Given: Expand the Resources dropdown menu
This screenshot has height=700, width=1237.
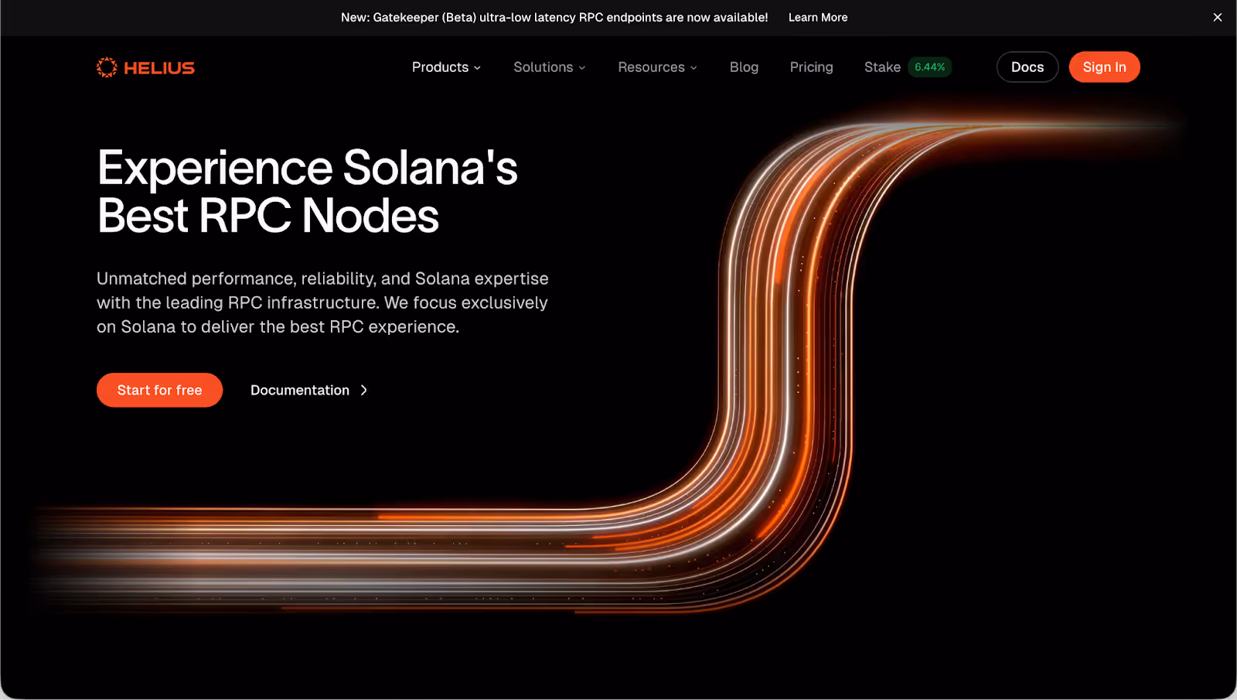Looking at the screenshot, I should coord(658,67).
